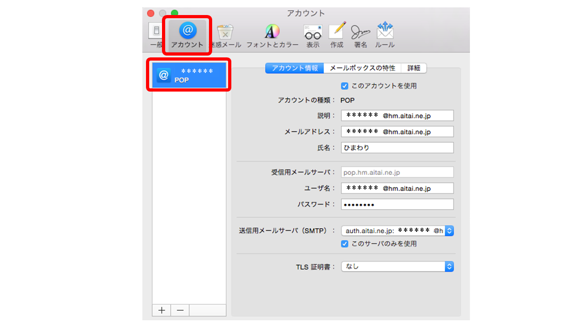Toggle このサーバのみを使用 checkbox
The image size is (584, 328).
pos(345,244)
